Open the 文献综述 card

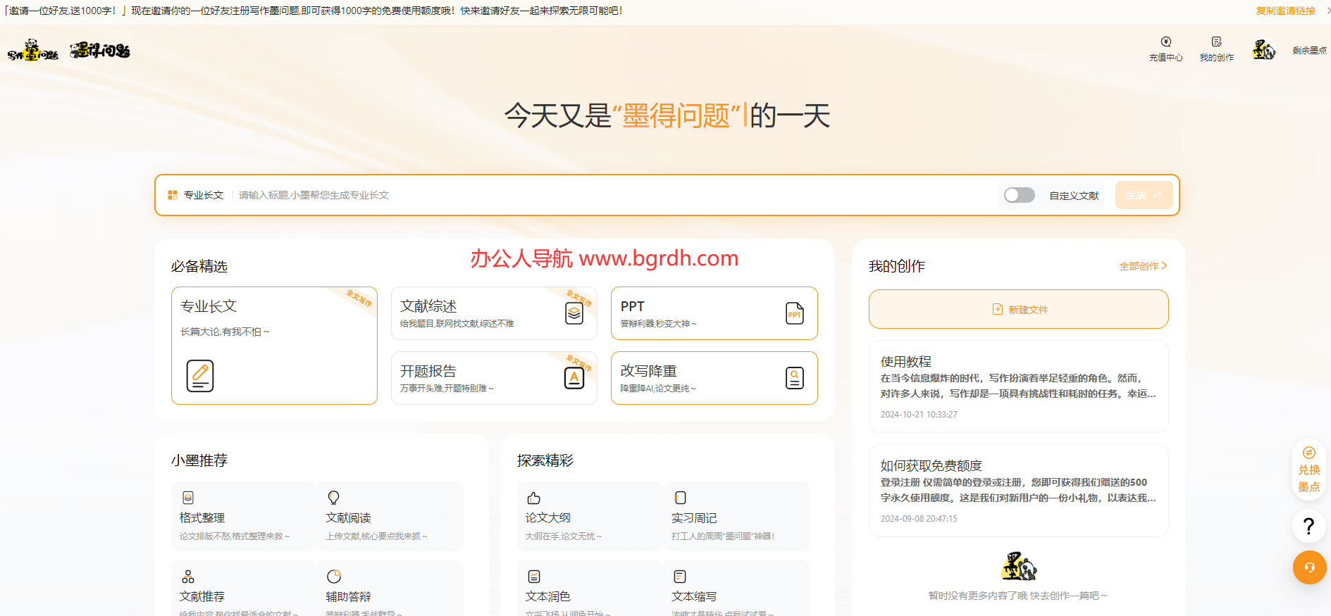494,313
